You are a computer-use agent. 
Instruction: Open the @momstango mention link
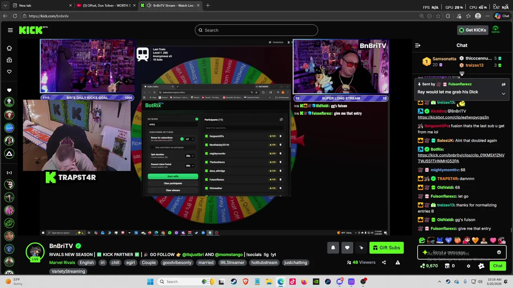click(229, 254)
